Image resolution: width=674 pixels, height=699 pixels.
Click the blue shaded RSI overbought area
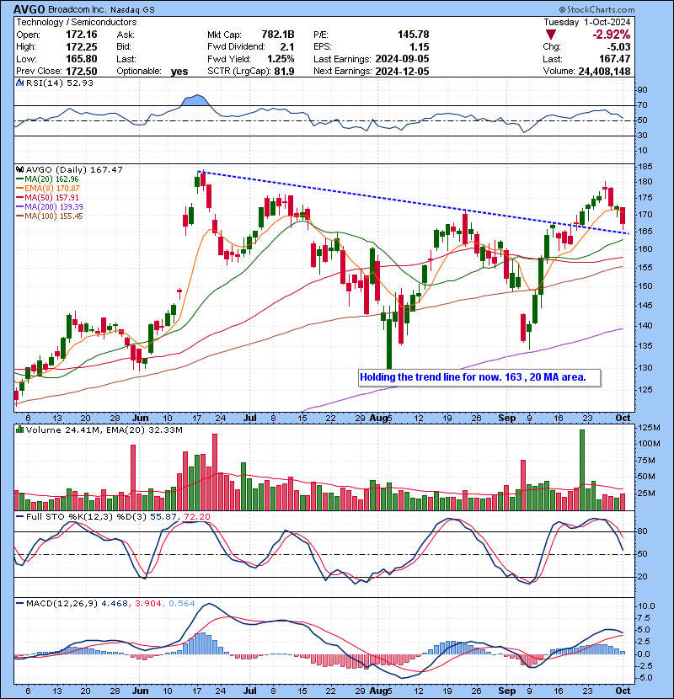[195, 101]
